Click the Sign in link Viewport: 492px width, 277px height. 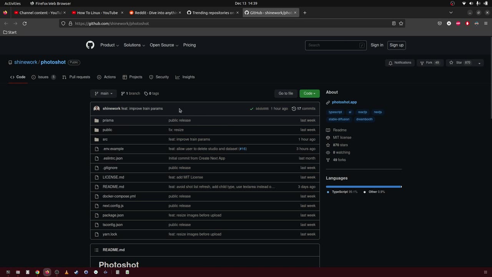click(x=377, y=45)
